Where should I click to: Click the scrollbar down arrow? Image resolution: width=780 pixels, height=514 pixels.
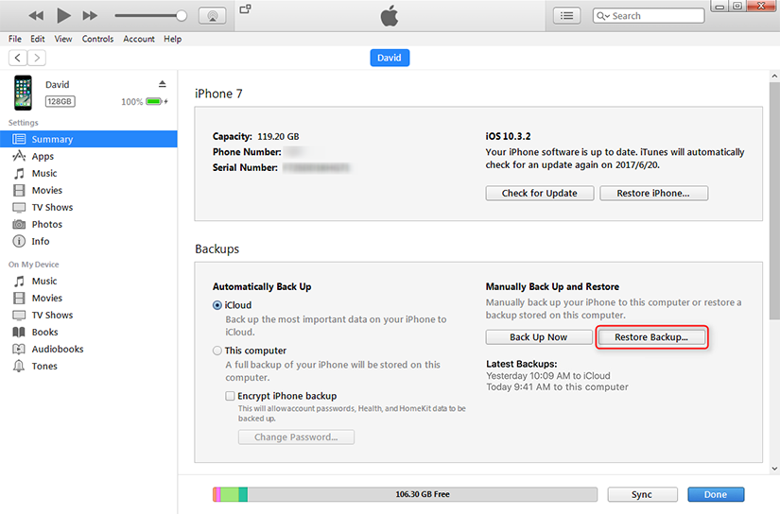[774, 469]
